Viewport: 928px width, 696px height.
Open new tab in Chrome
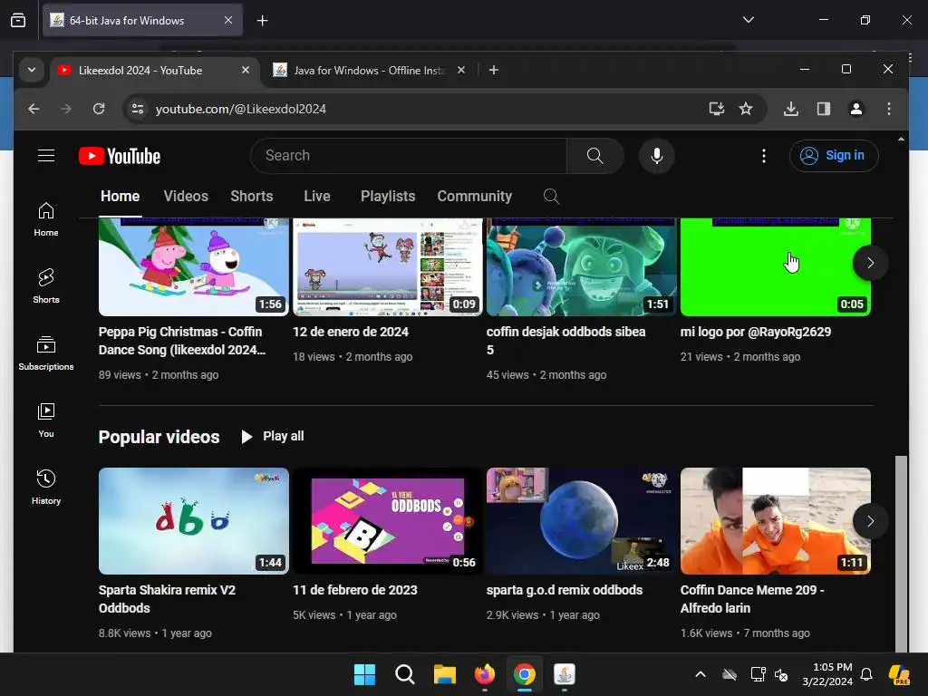494,70
